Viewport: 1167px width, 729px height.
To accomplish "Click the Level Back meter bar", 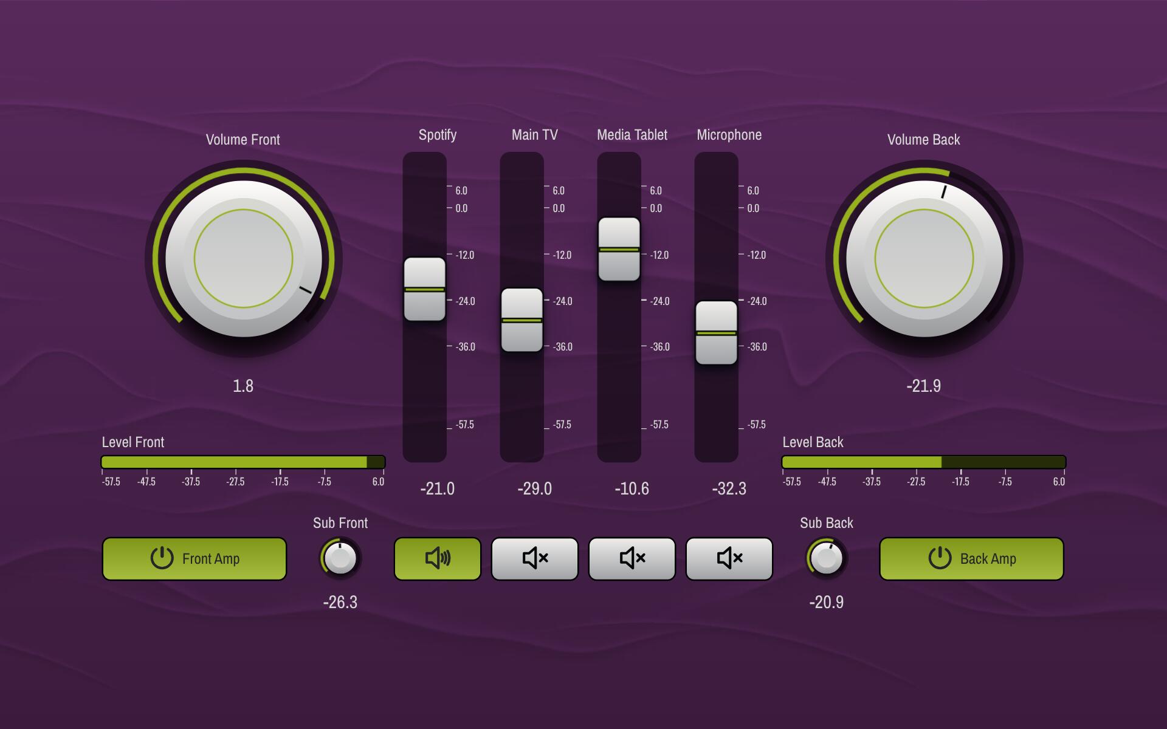I will point(924,462).
